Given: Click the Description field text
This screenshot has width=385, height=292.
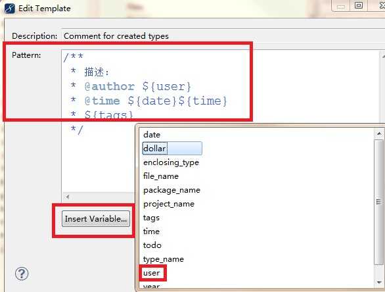Looking at the screenshot, I should (116, 36).
